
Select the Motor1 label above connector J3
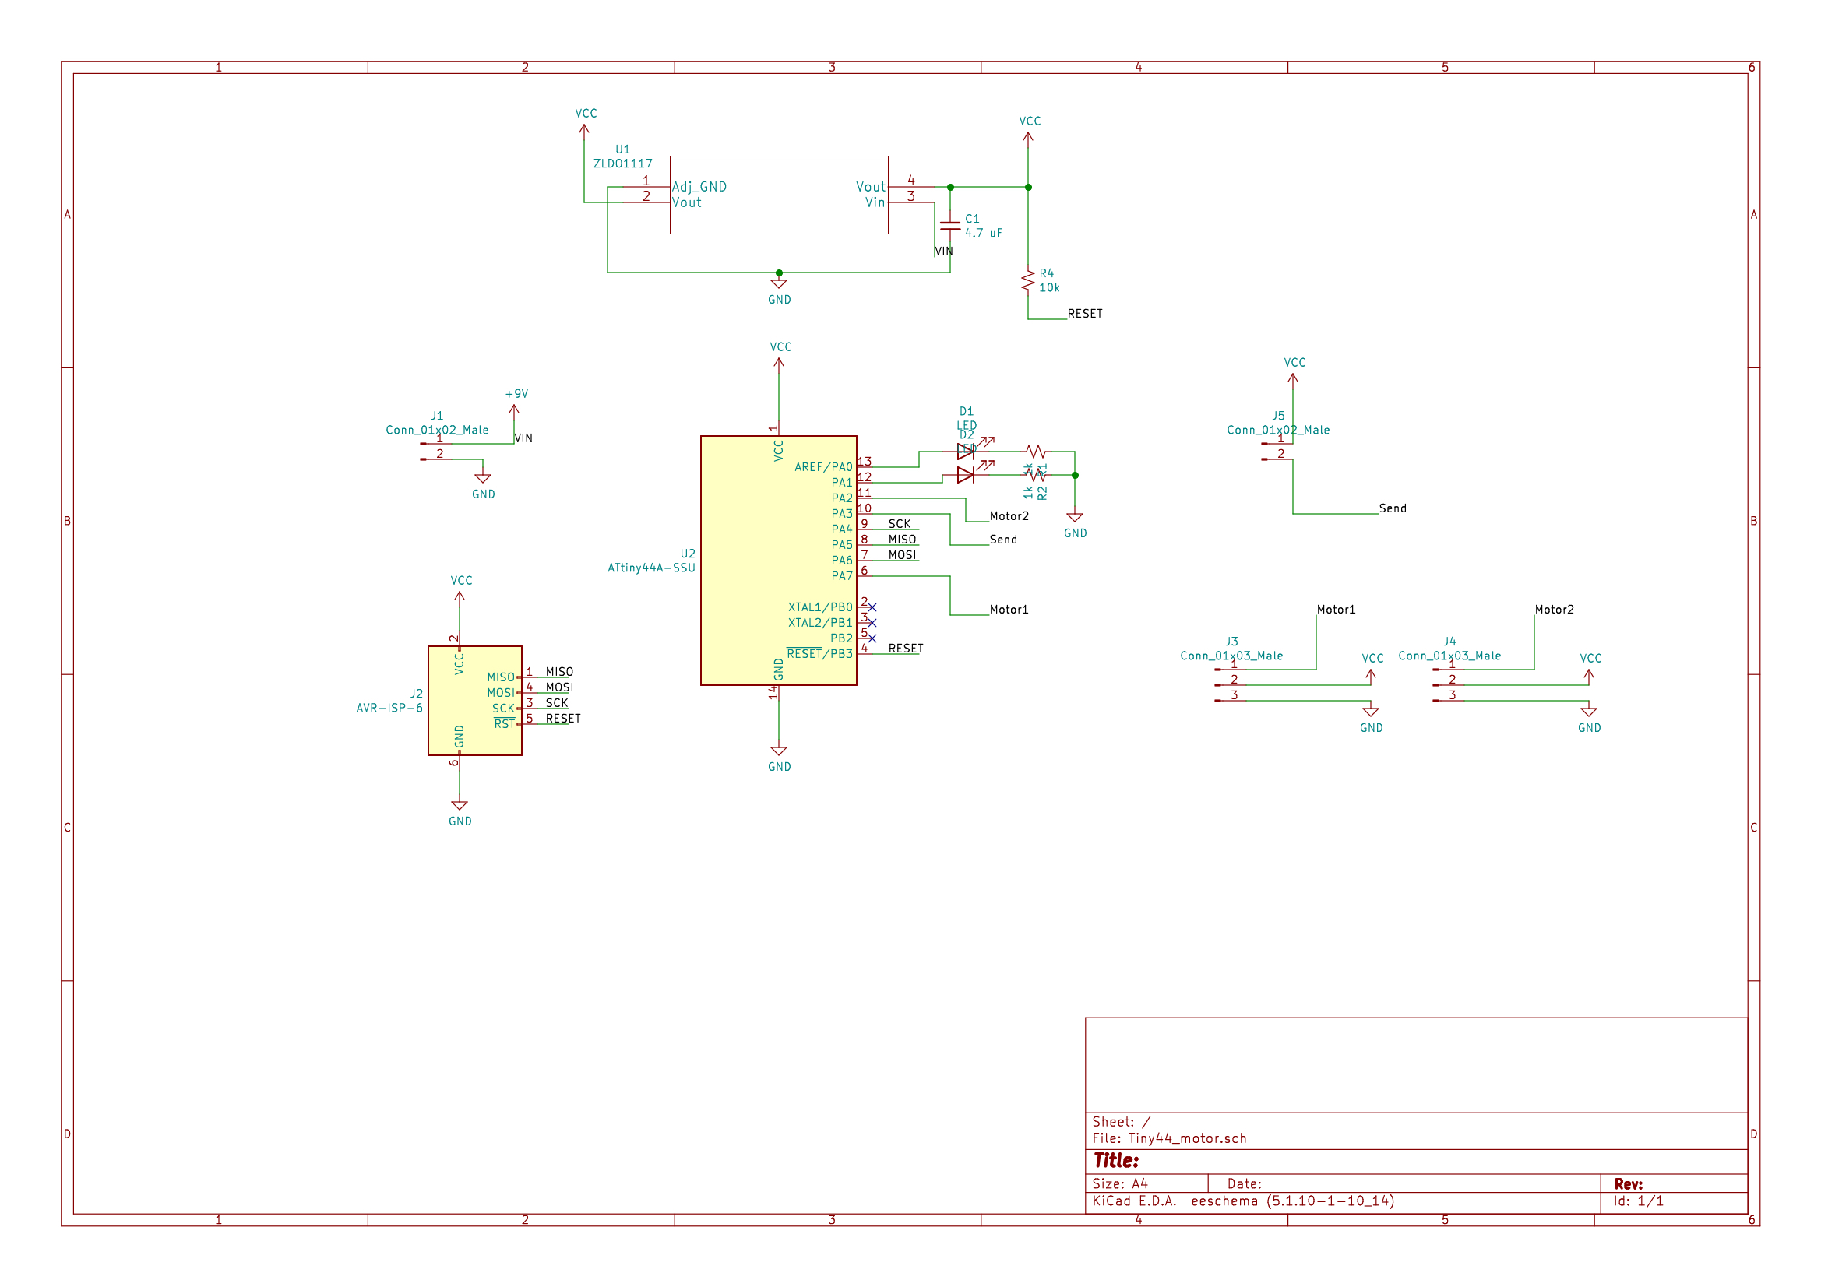(x=1337, y=610)
